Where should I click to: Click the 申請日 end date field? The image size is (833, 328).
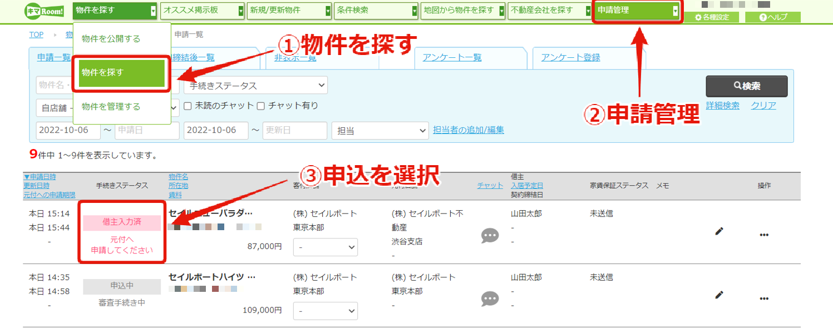pos(147,131)
